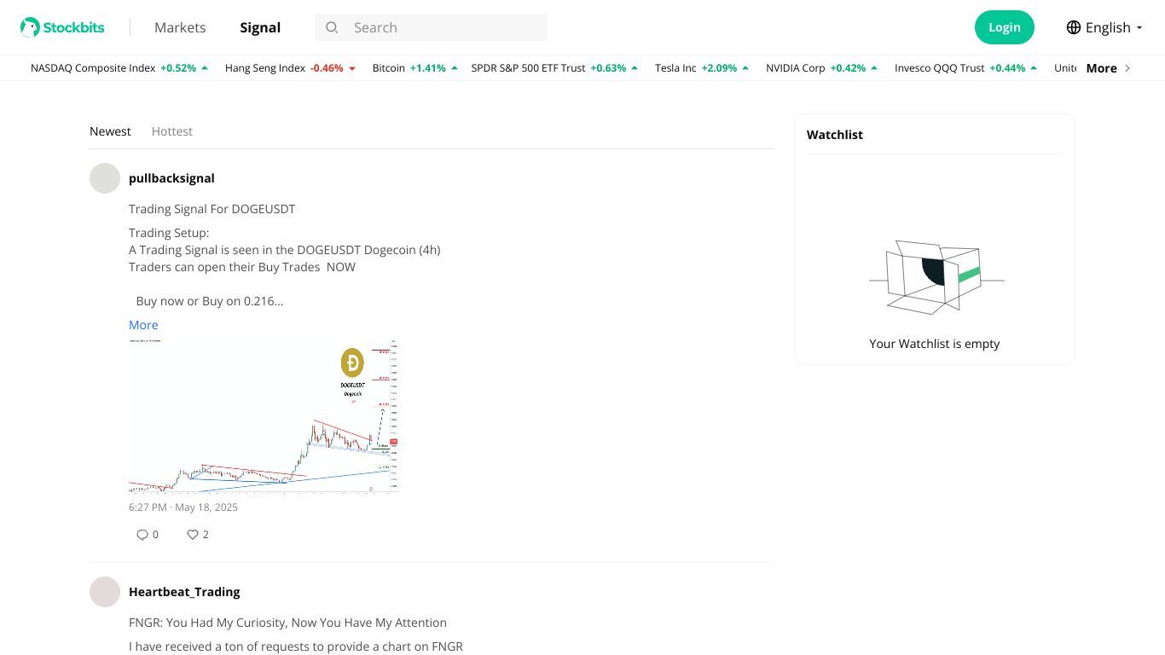Image resolution: width=1165 pixels, height=655 pixels.
Task: Click the globe language icon
Action: tap(1074, 27)
